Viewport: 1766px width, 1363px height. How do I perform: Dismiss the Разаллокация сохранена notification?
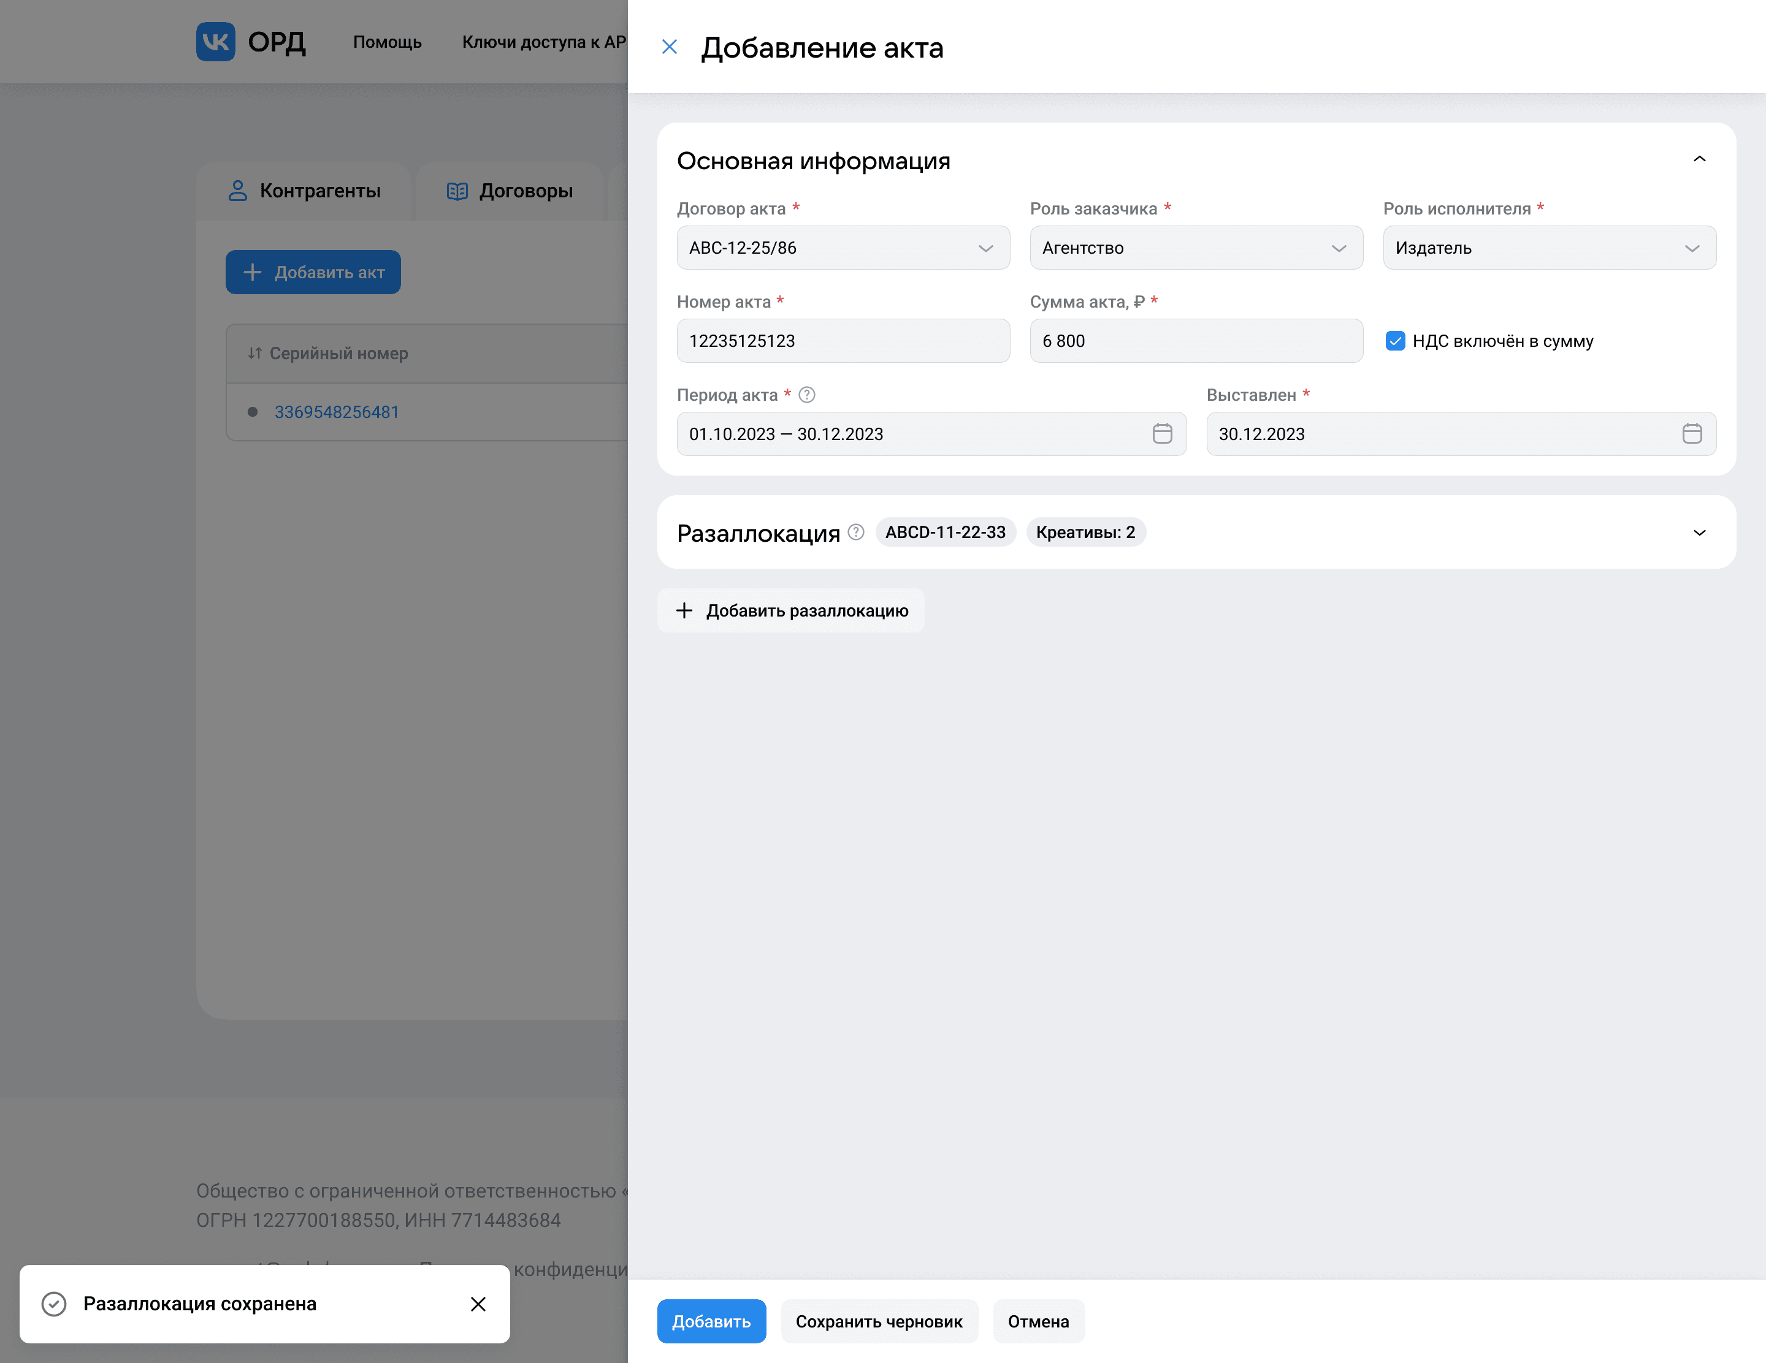coord(478,1304)
